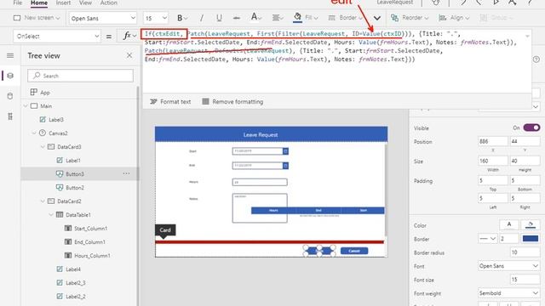Image resolution: width=545 pixels, height=306 pixels.
Task: Select Label4 in the tree
Action: [x=72, y=269]
